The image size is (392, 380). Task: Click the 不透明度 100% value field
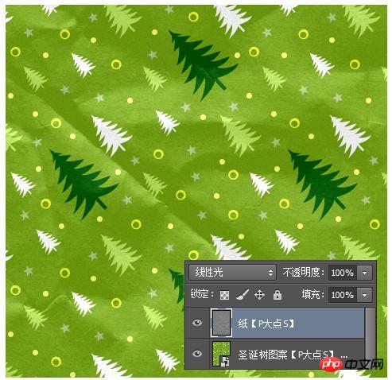click(343, 273)
